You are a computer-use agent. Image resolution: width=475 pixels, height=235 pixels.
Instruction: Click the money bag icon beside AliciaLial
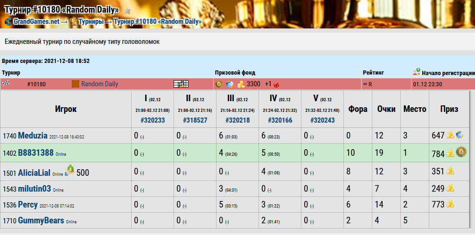pyautogui.click(x=70, y=169)
